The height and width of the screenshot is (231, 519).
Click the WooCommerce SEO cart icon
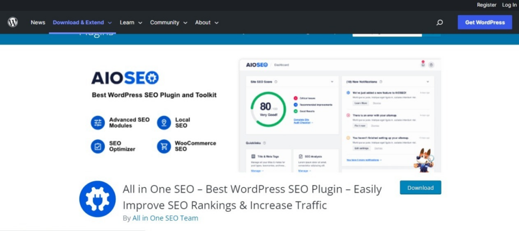pyautogui.click(x=164, y=146)
